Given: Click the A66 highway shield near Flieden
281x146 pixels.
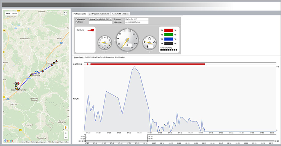Looking at the screenshot, I should click(61, 43).
